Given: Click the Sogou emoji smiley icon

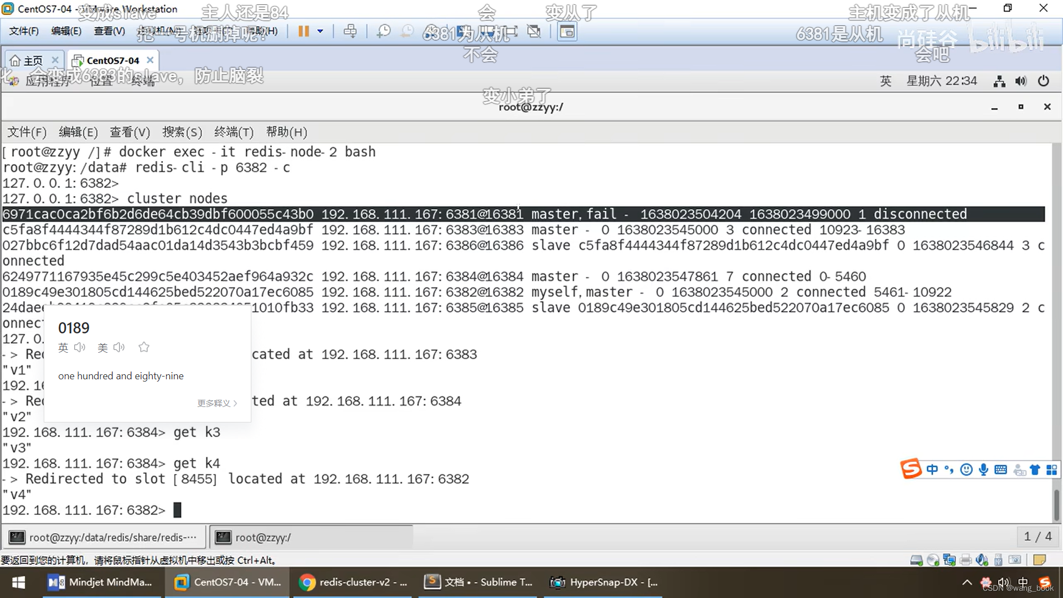Looking at the screenshot, I should (966, 470).
